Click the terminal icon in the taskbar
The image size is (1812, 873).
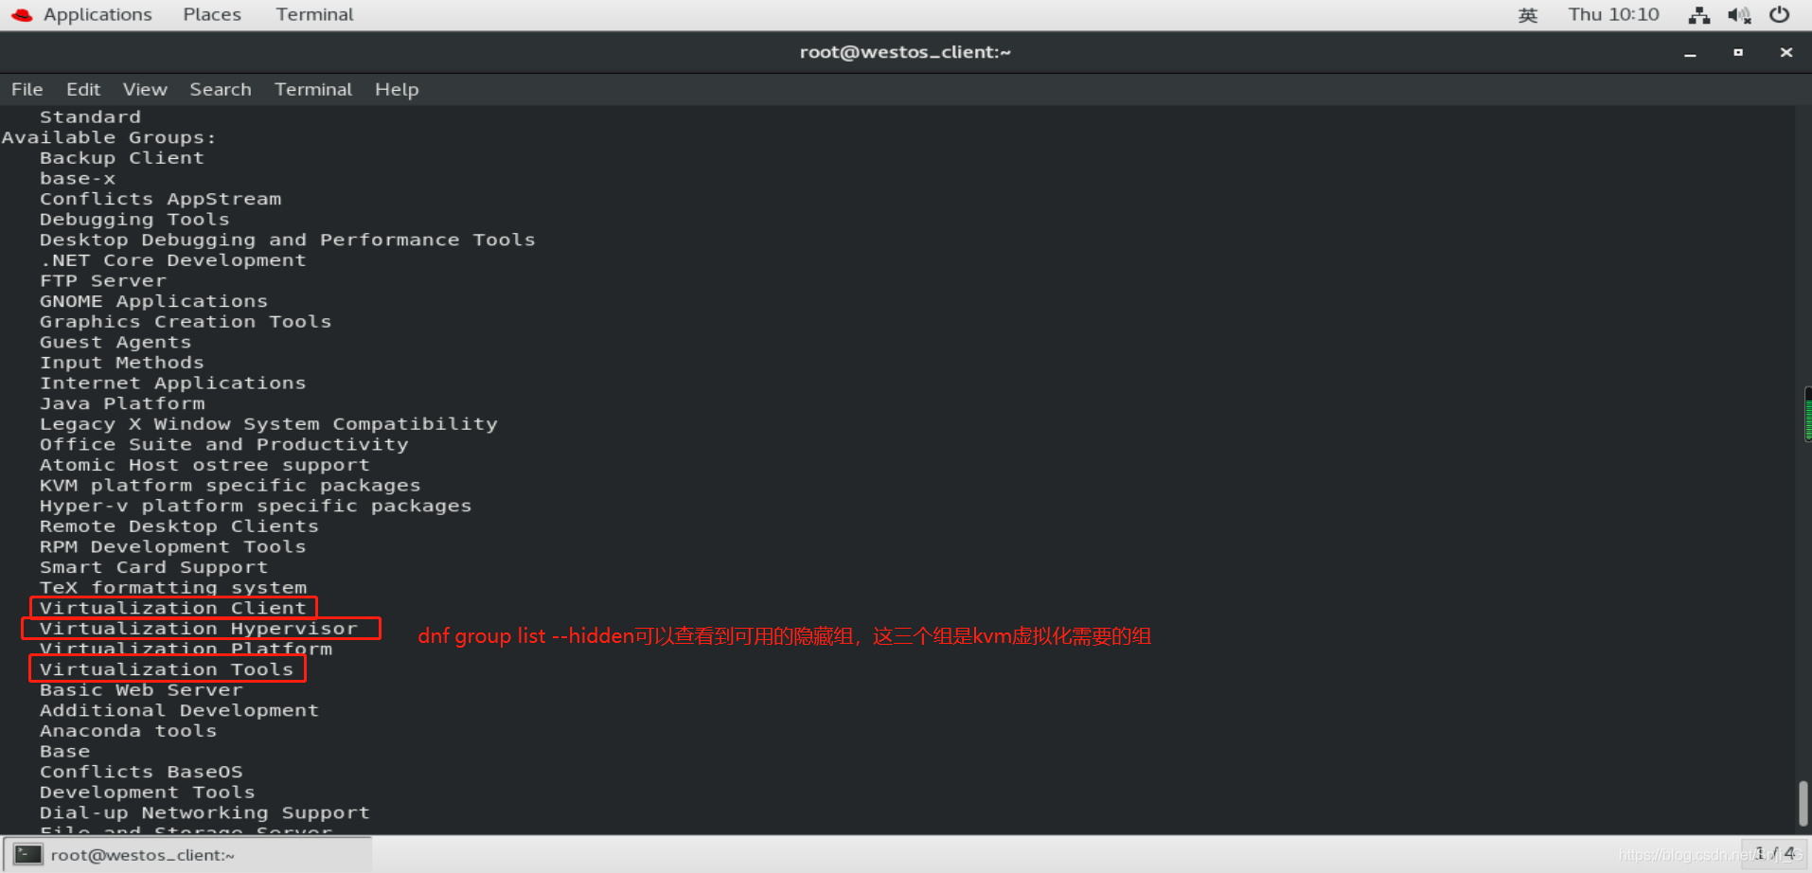click(x=28, y=855)
